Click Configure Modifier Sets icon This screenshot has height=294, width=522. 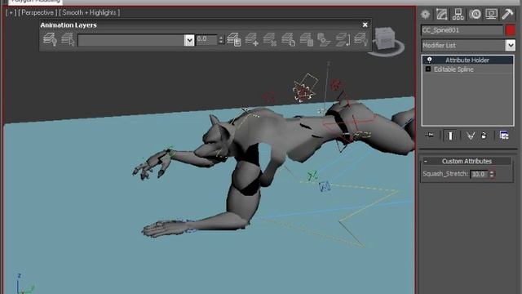tap(504, 136)
